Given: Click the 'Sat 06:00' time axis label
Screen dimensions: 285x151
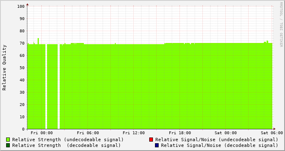Looking at the screenshot, I should pos(272,133).
